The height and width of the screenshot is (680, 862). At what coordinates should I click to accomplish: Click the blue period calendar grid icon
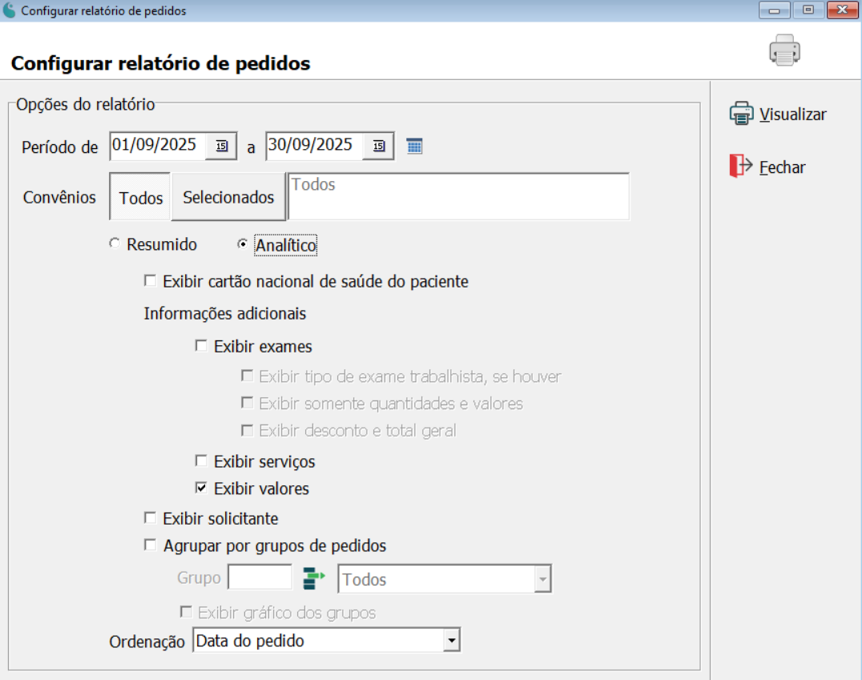coord(414,147)
